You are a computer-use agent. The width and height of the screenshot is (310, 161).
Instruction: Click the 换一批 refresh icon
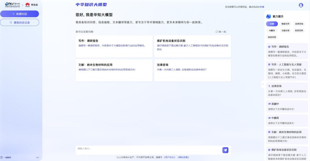(216, 31)
